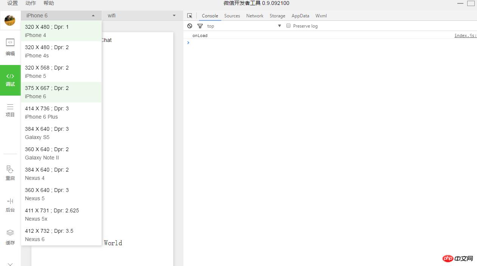This screenshot has height=266, width=477.
Task: Activate the element inspector cursor icon
Action: pyautogui.click(x=190, y=16)
